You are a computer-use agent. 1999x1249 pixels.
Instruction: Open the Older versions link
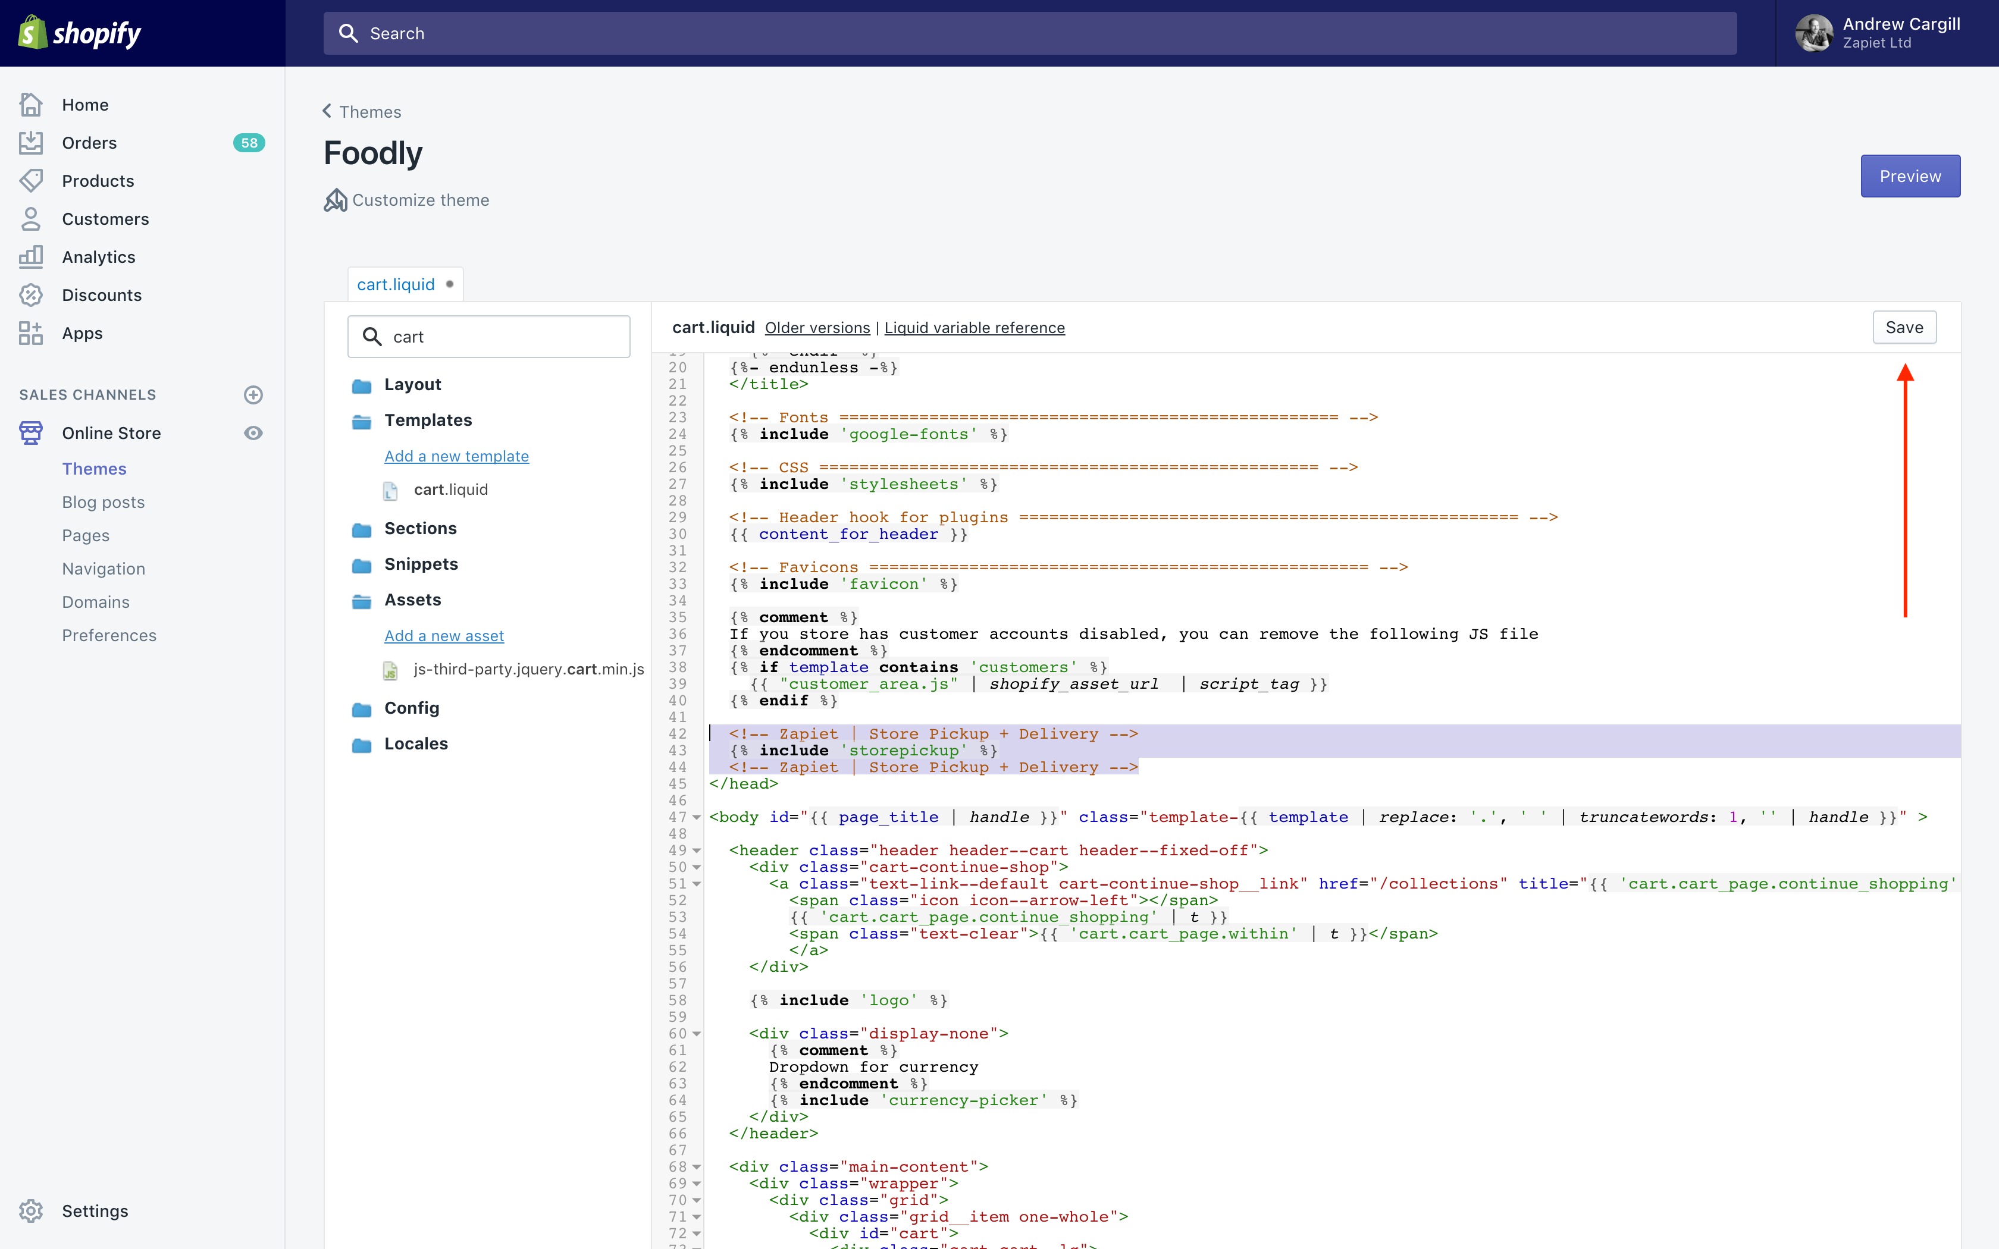(817, 328)
